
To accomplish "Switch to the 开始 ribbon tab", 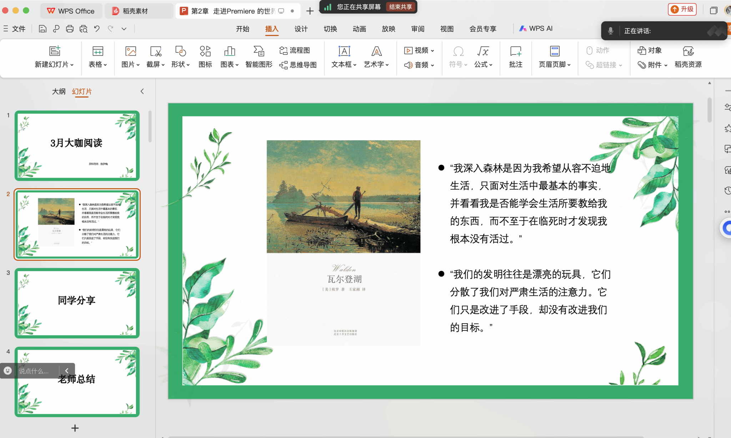I will click(x=243, y=29).
